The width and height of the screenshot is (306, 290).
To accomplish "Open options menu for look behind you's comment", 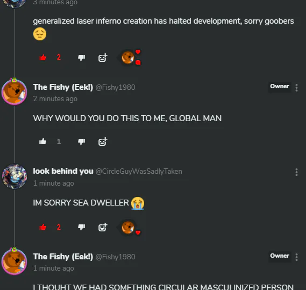I will click(x=296, y=172).
